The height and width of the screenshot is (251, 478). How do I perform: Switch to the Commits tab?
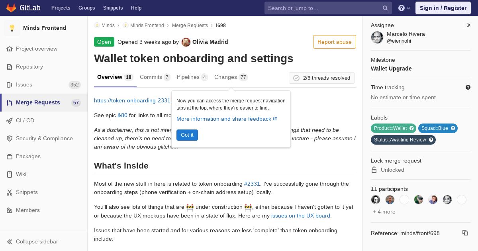tap(155, 77)
